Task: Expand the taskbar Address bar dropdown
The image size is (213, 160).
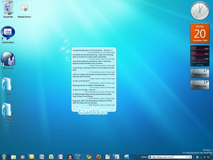Action: click(186, 157)
